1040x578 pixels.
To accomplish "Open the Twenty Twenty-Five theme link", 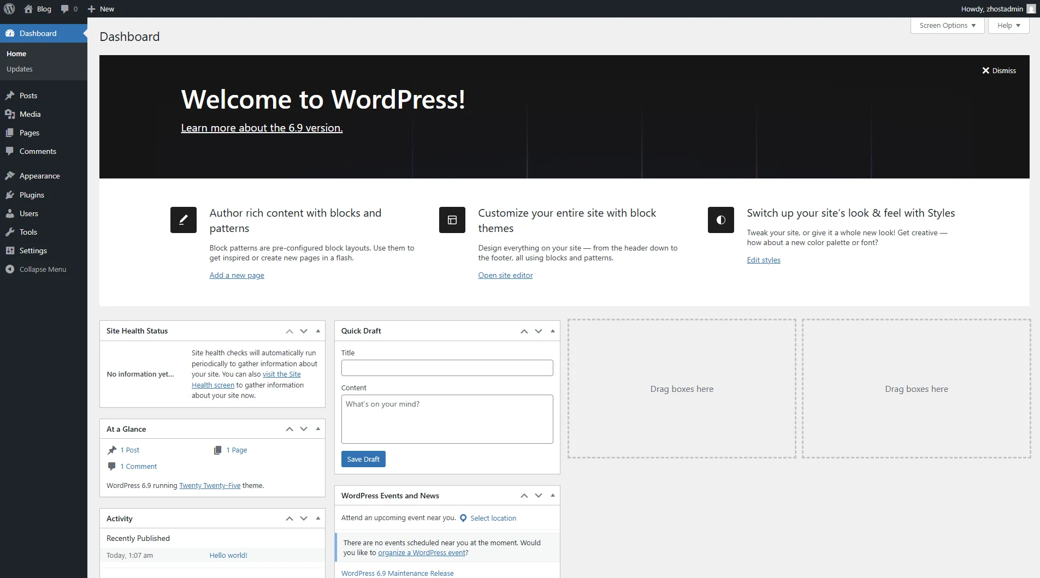I will click(x=210, y=485).
